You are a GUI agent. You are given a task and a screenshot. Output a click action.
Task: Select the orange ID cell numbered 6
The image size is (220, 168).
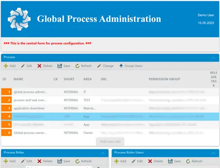click(x=7, y=133)
